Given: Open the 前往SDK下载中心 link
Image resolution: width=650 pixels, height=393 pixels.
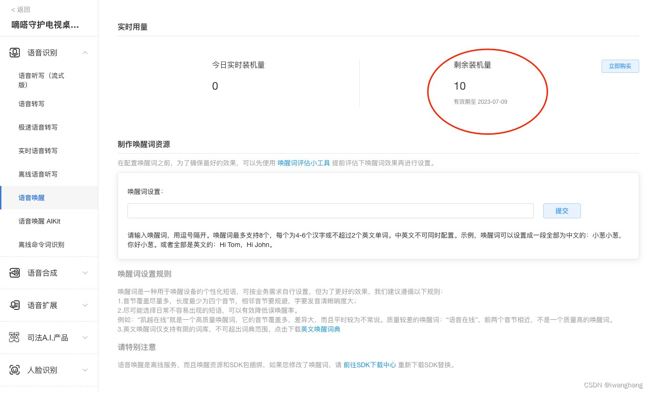Looking at the screenshot, I should pyautogui.click(x=370, y=365).
